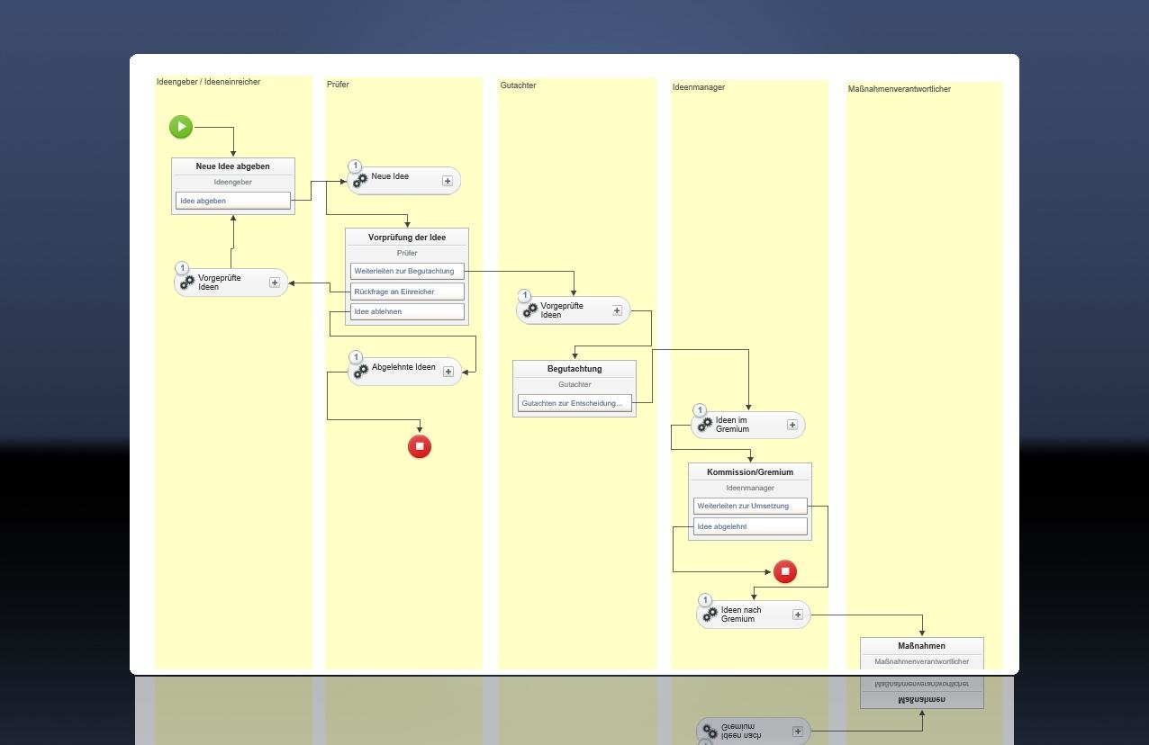Click the Gutachter lane label

coord(518,85)
